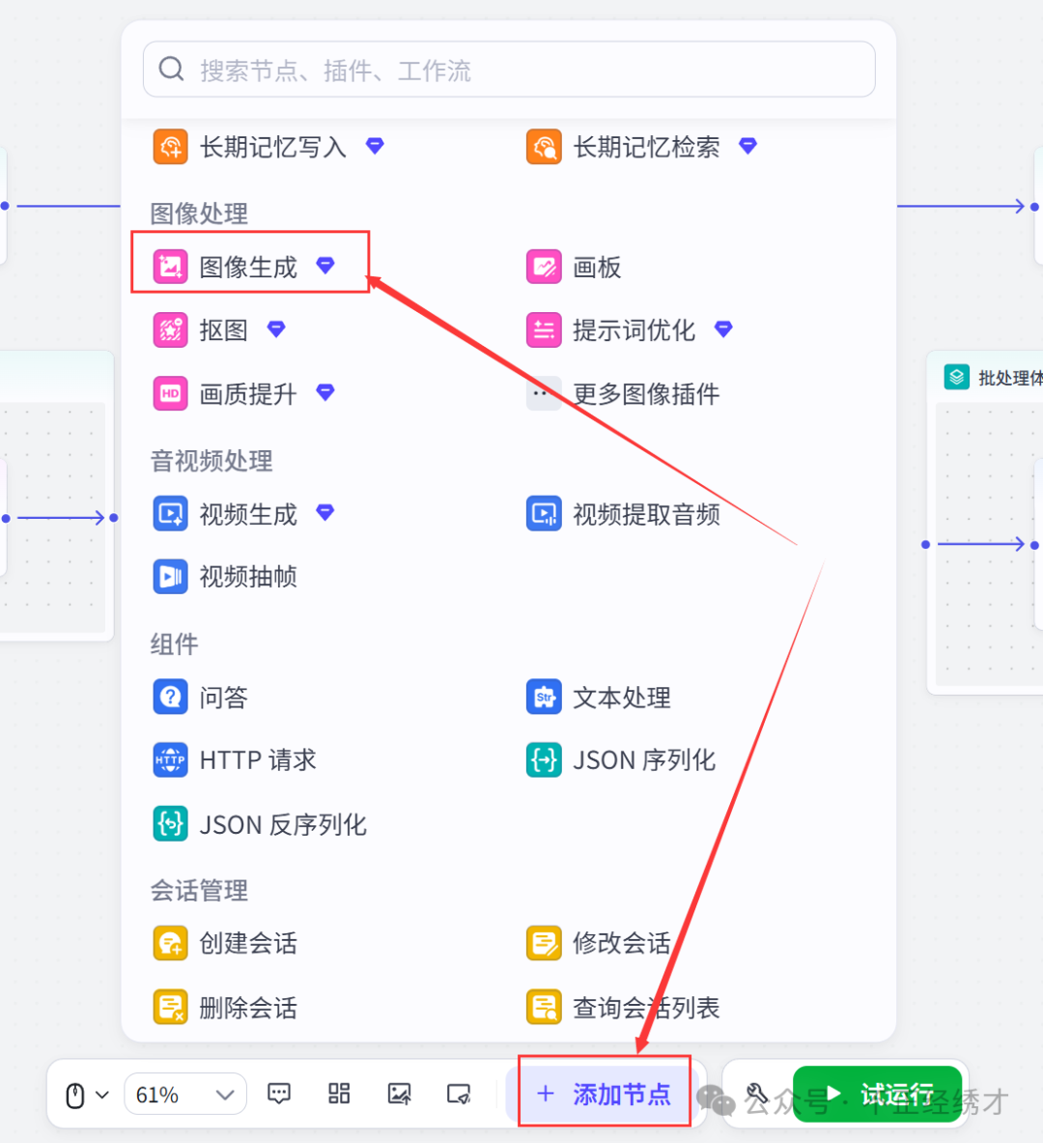This screenshot has height=1143, width=1043.
Task: Open the mouse interaction mode selector
Action: (x=87, y=1094)
